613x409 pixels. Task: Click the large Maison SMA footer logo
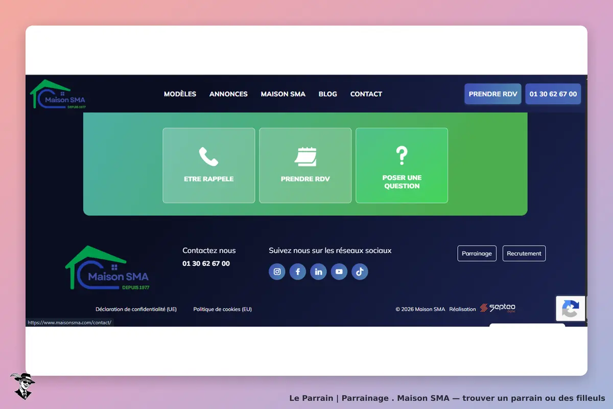click(107, 268)
